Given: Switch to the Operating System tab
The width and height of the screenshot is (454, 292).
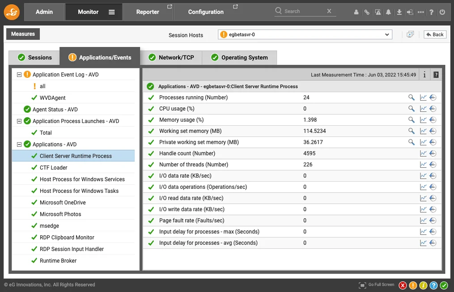Looking at the screenshot, I should coord(239,58).
